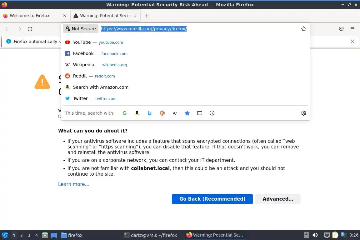Open file manager taskbar launcher
Screen dimensions: 360x240
[x=45, y=235]
